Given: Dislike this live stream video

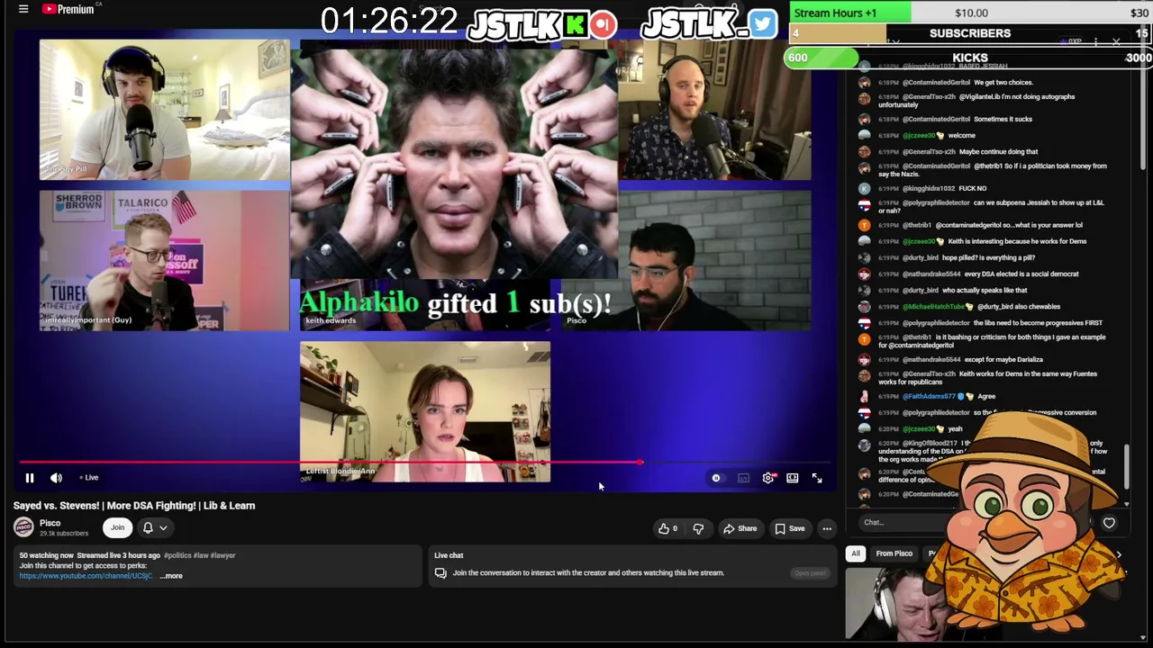Looking at the screenshot, I should pyautogui.click(x=698, y=528).
